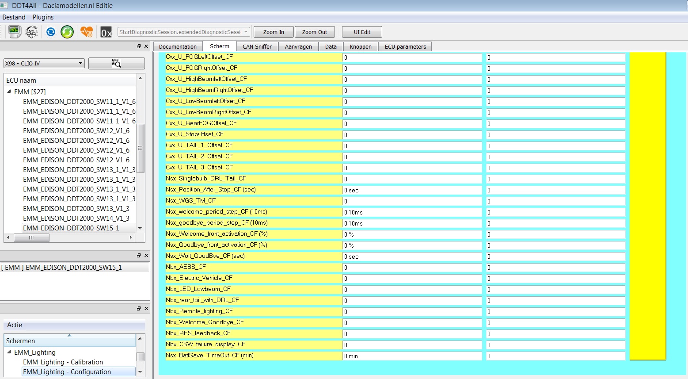Image resolution: width=688 pixels, height=379 pixels.
Task: Click the blue circular refresh icon
Action: (x=50, y=32)
